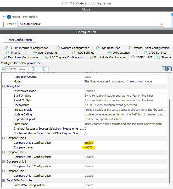173x189 pixels.
Task: Open the HRTIM Interrupt Configuration tab
Action: 27,48
